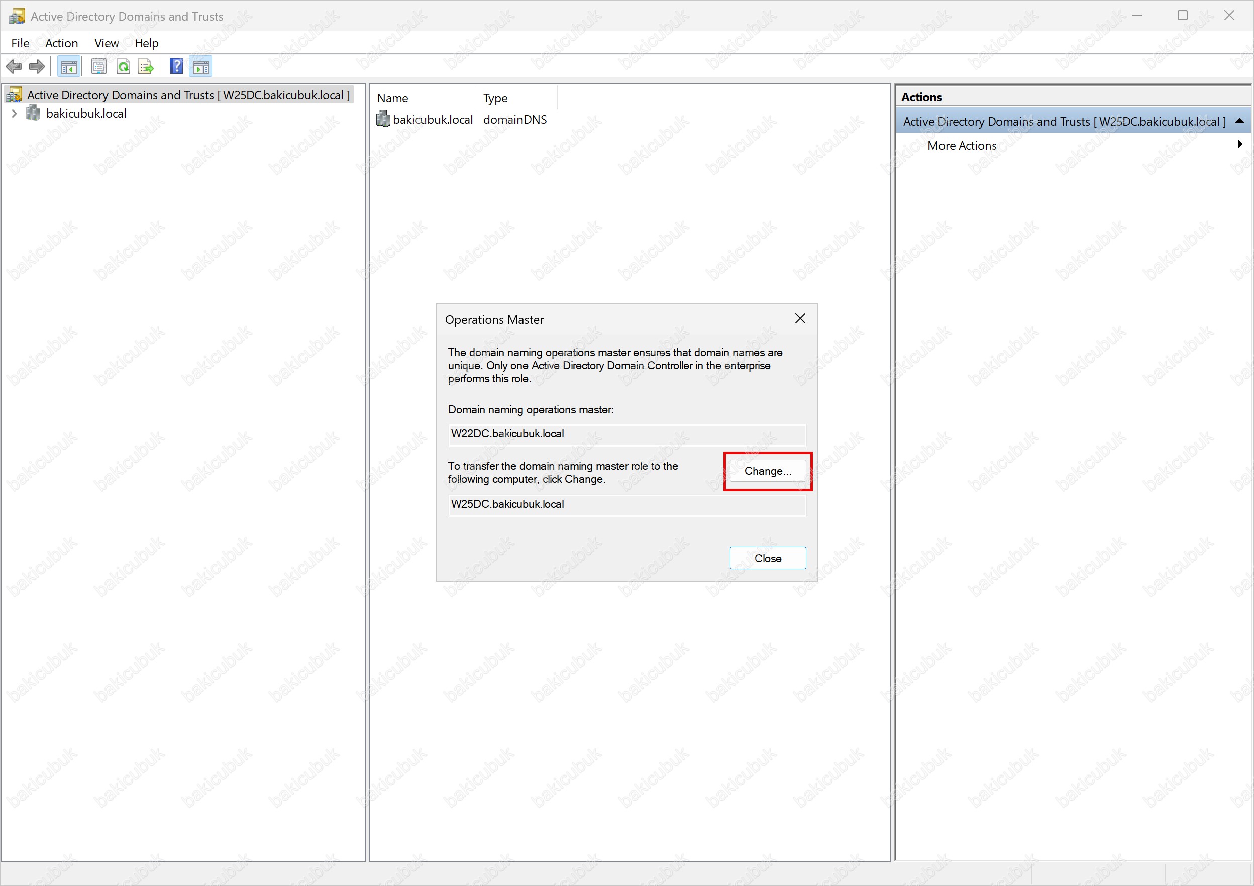Select bakicubuk.local in the console tree
1254x886 pixels.
pyautogui.click(x=86, y=114)
